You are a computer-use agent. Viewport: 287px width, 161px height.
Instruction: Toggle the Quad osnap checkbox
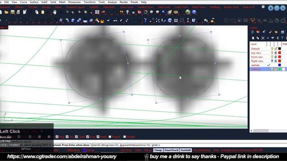coord(77,137)
